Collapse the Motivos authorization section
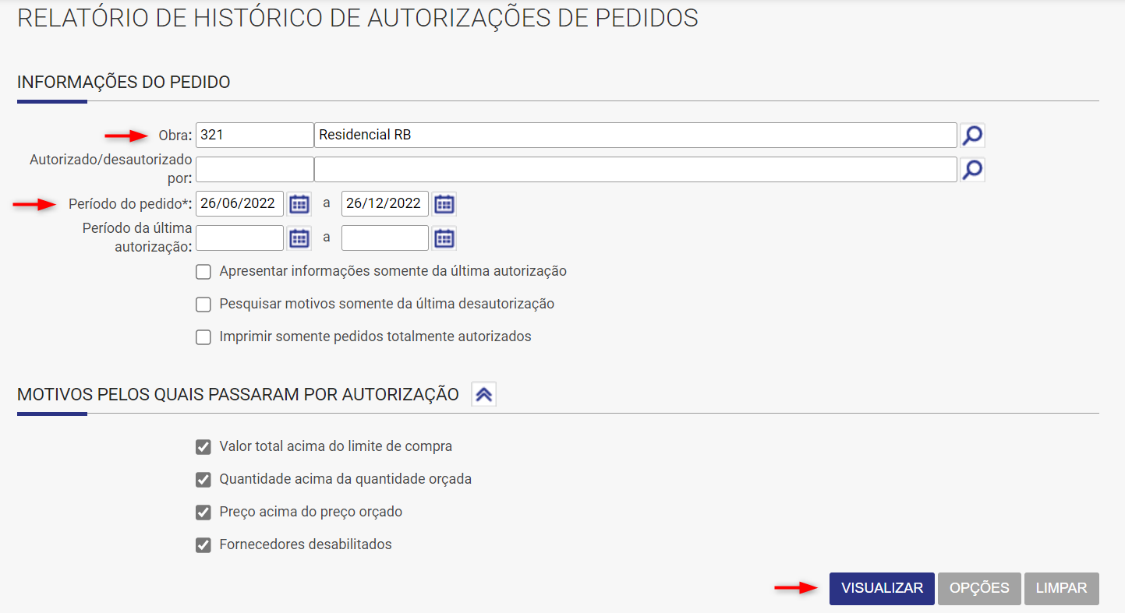Image resolution: width=1125 pixels, height=613 pixels. 483,395
